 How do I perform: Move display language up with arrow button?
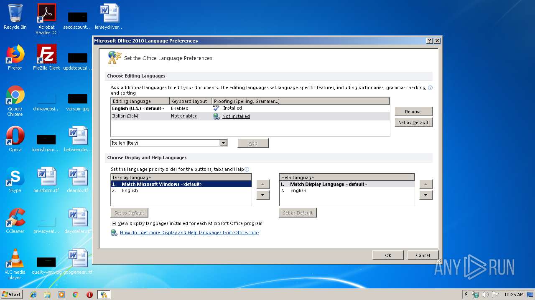[262, 184]
